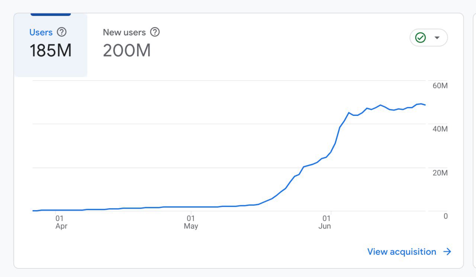Click the 01 Jun date axis label
Image resolution: width=476 pixels, height=277 pixels.
[325, 222]
